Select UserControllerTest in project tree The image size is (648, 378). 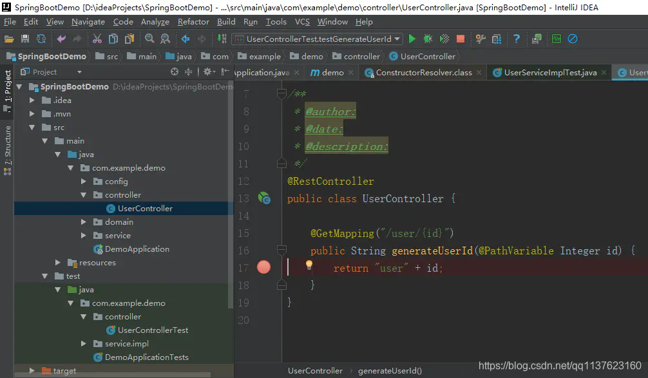click(153, 330)
